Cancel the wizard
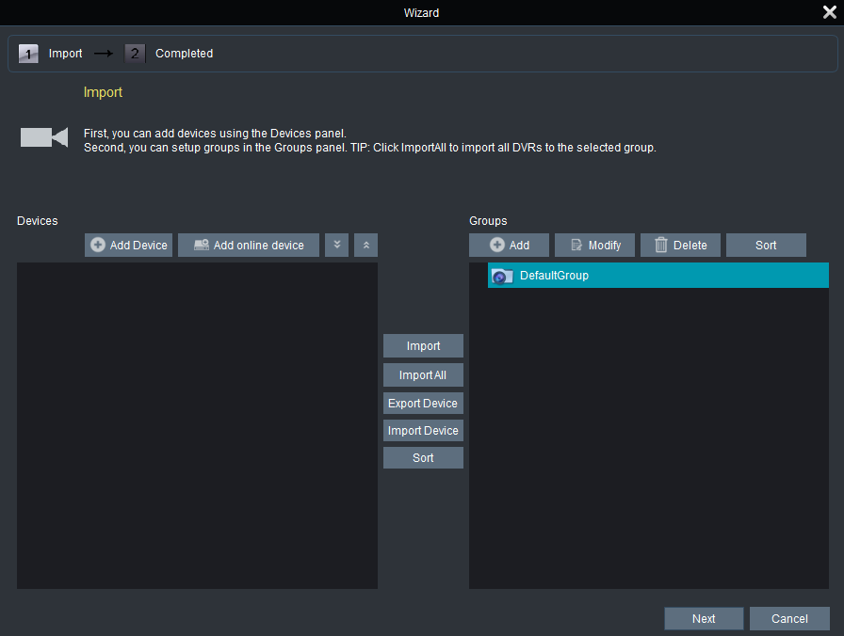 point(789,618)
